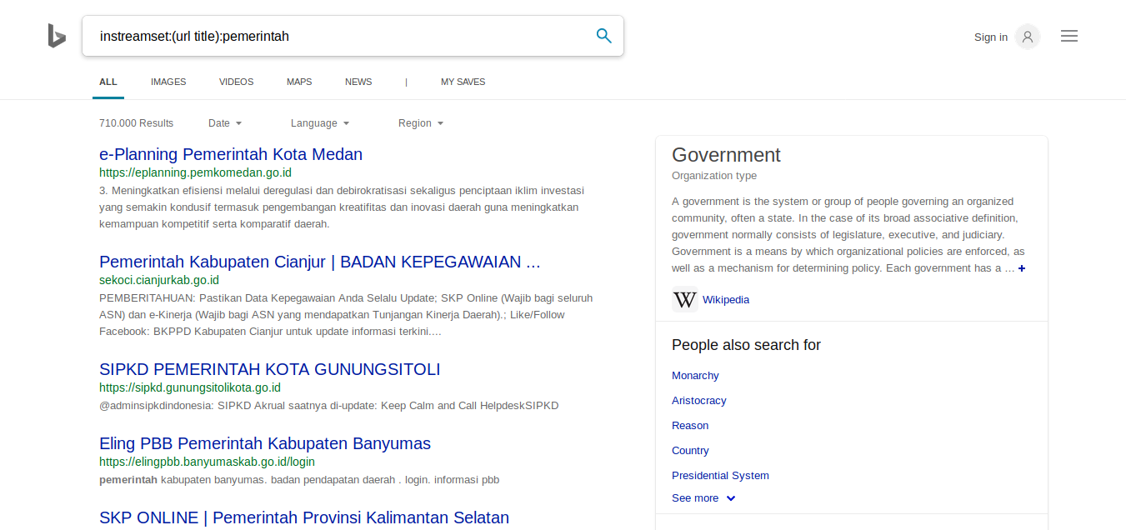Click the Aristocracy related search
1126x530 pixels.
point(699,401)
